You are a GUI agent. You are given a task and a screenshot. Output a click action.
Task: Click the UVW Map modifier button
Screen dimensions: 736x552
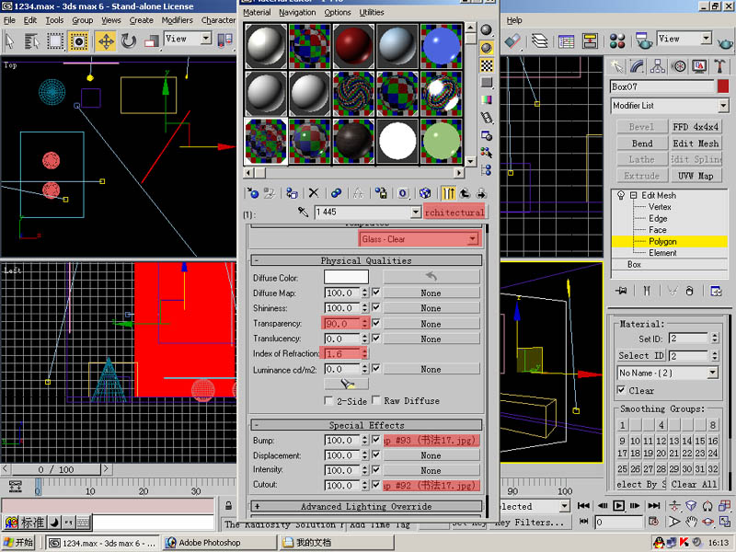[696, 176]
